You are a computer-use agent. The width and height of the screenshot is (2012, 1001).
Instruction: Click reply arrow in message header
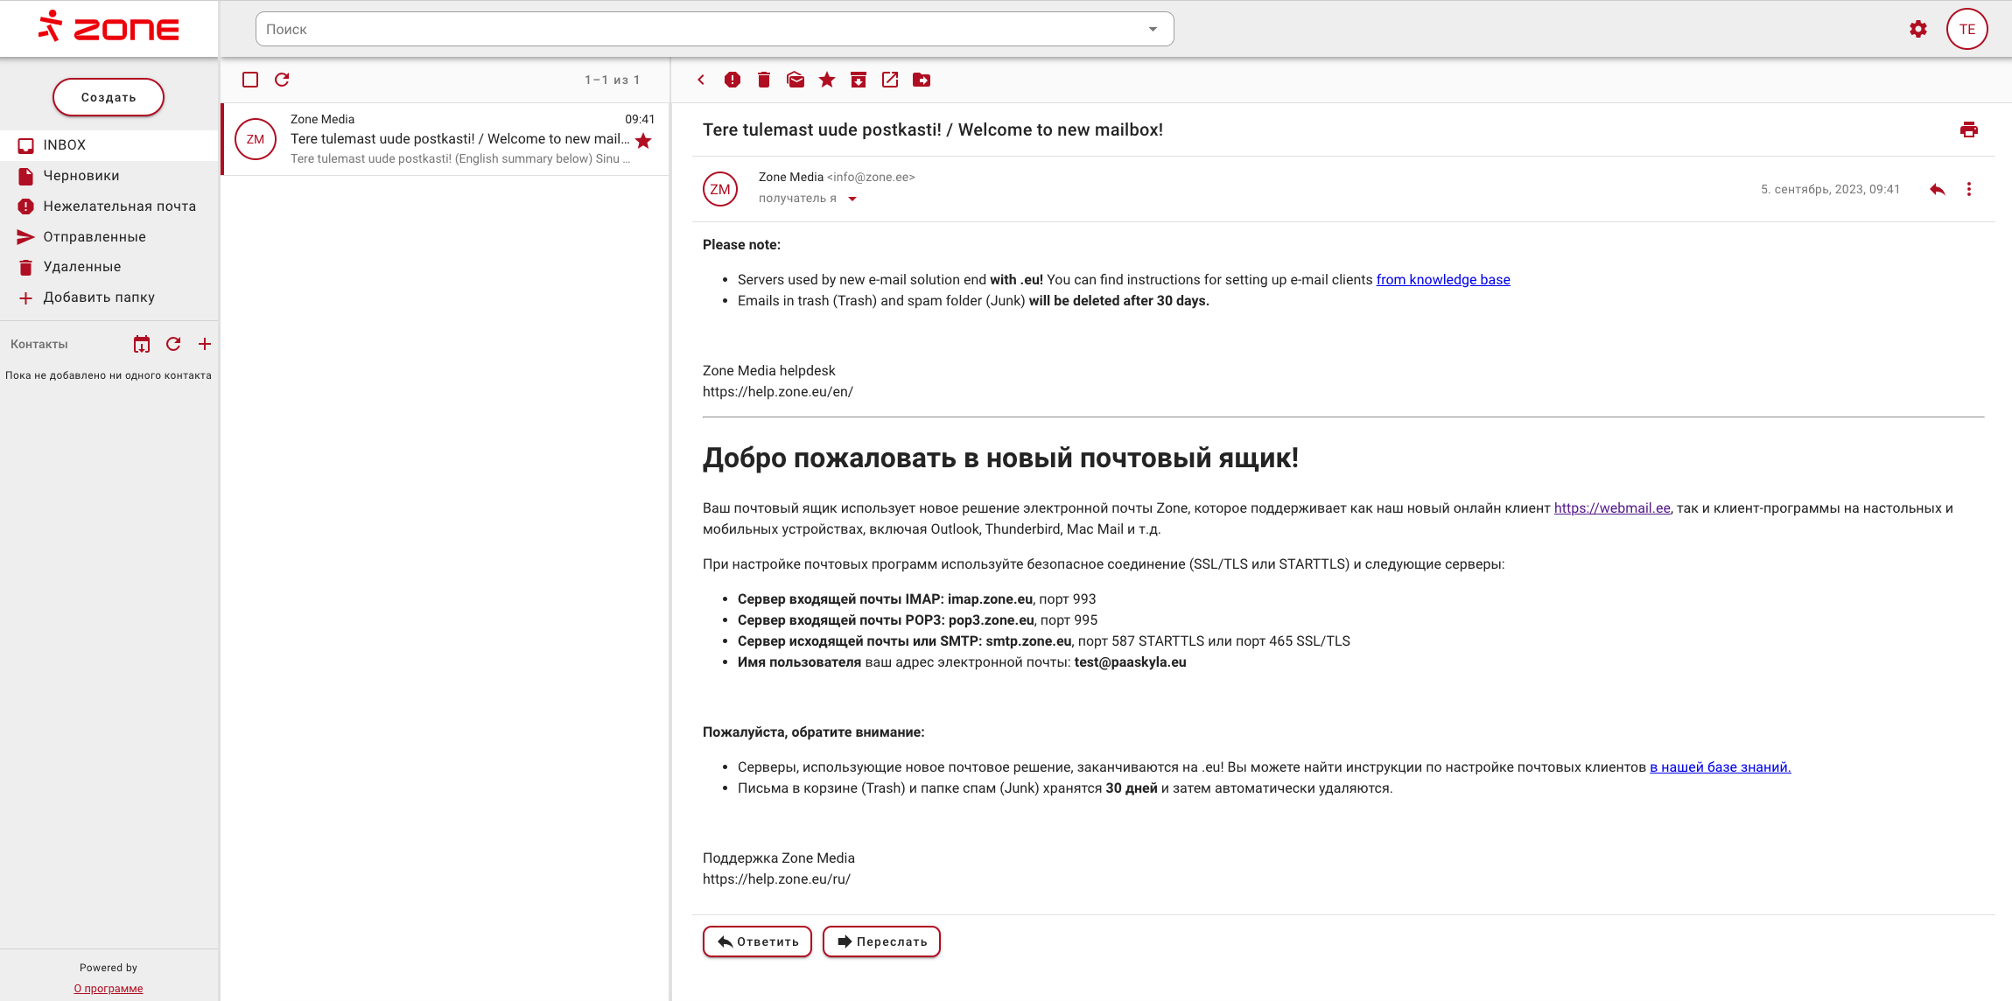pyautogui.click(x=1938, y=189)
